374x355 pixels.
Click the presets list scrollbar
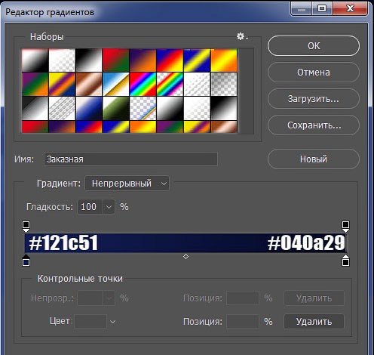pyautogui.click(x=246, y=91)
